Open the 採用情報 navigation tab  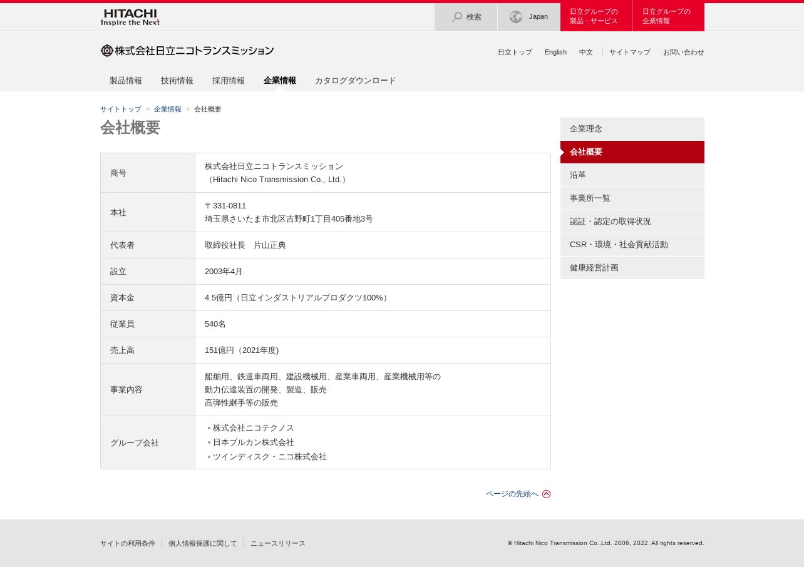[229, 81]
